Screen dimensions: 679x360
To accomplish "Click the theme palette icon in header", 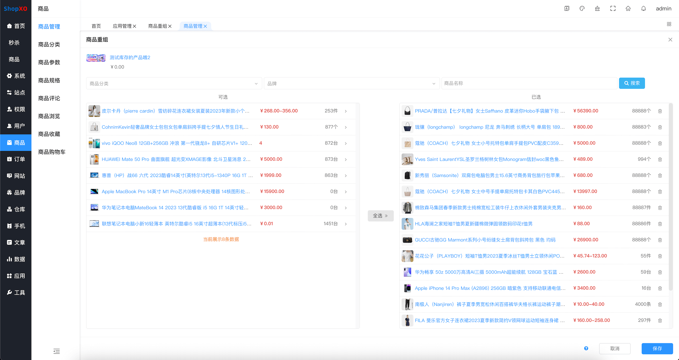I will click(x=582, y=8).
